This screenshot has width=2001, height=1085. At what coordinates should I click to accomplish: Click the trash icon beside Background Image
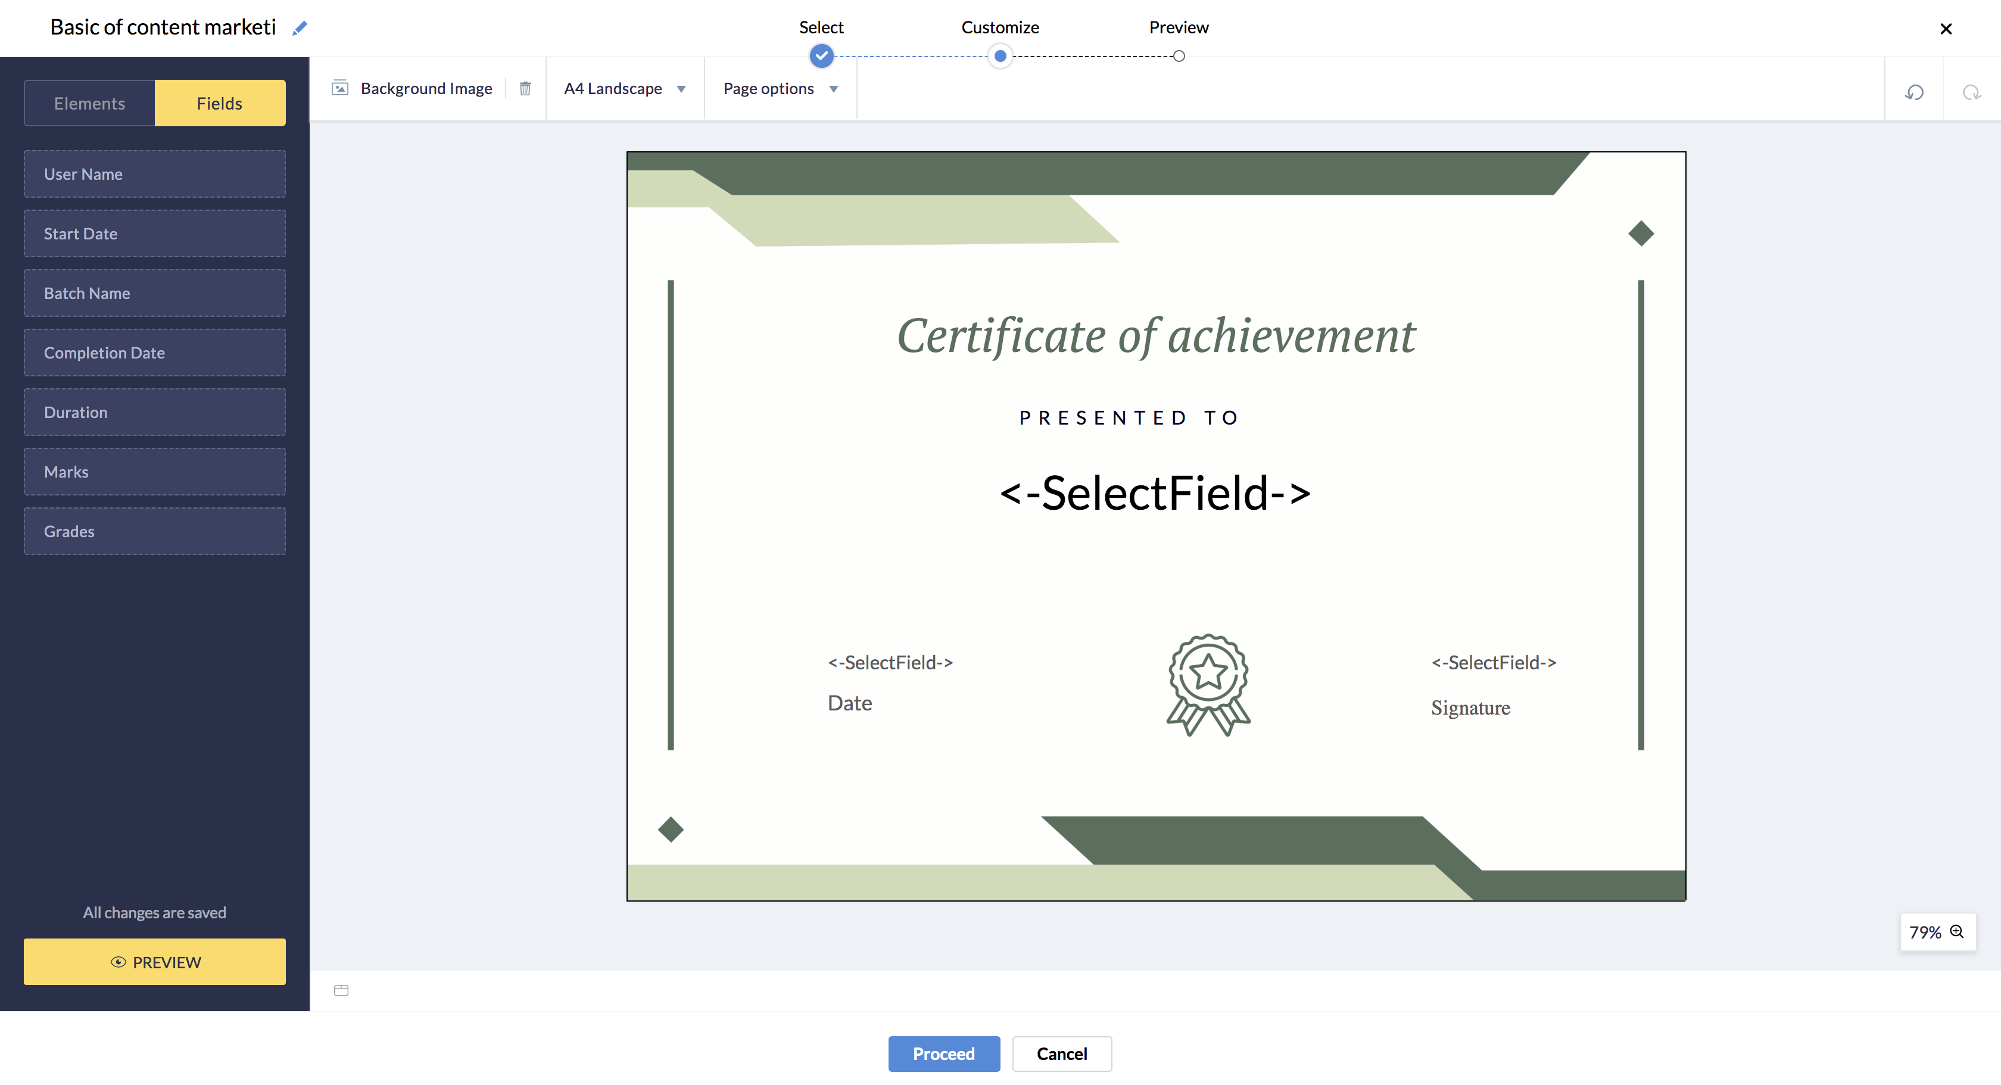(525, 89)
